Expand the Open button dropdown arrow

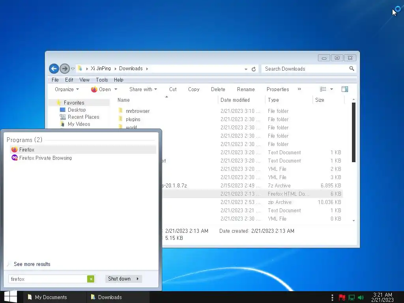pos(116,90)
